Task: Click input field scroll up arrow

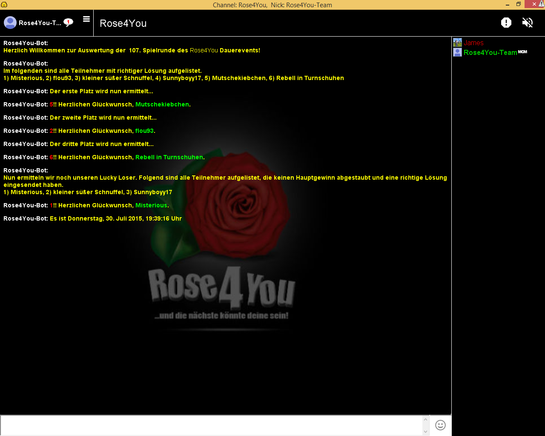Action: [425, 420]
